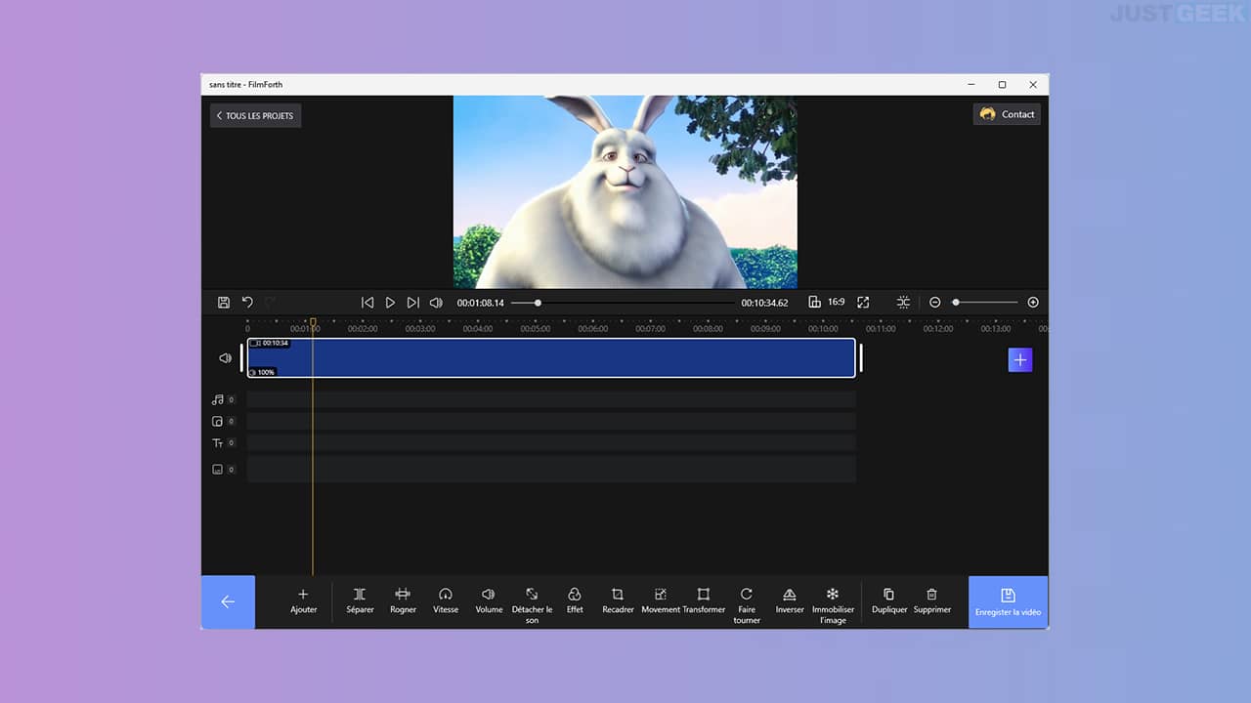Click the current time 00:01:08.14
The width and height of the screenshot is (1251, 703).
pyautogui.click(x=481, y=303)
